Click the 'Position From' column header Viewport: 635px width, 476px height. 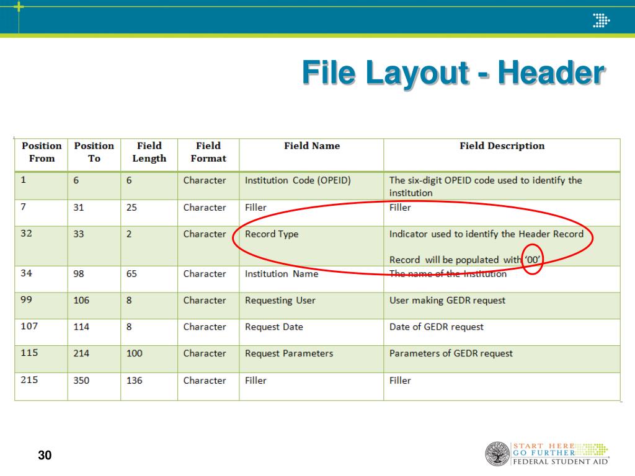[42, 152]
